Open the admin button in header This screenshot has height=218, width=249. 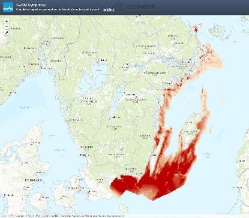[109, 10]
